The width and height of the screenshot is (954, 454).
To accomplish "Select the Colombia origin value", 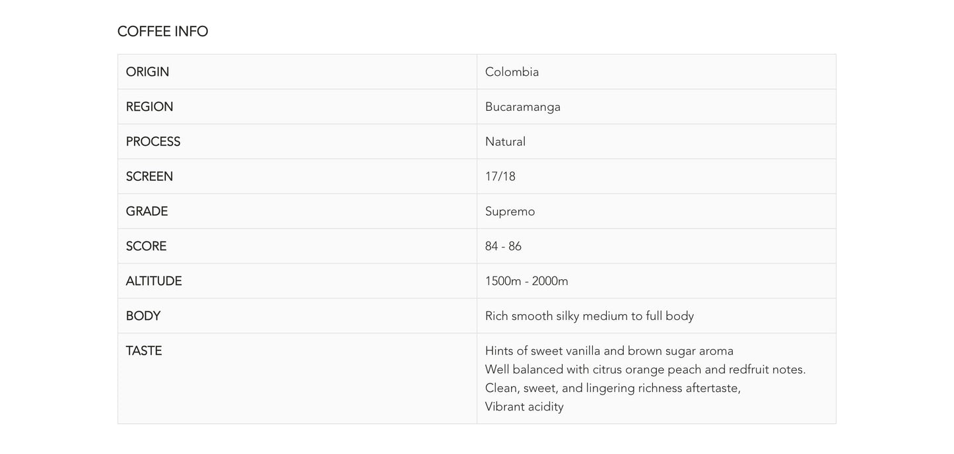I will (512, 72).
